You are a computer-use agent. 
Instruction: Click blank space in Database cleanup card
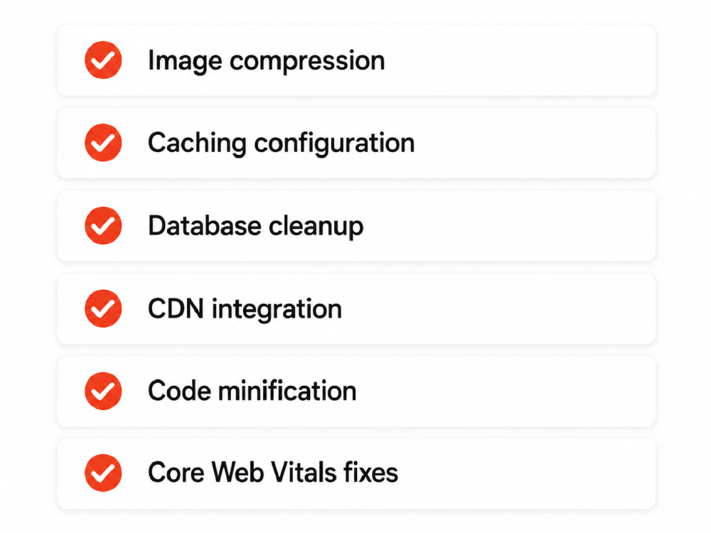click(508, 226)
